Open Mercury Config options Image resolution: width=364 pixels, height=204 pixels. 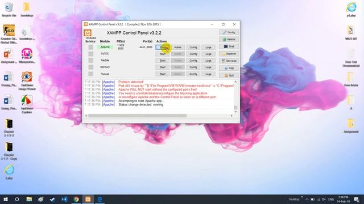pos(193,67)
